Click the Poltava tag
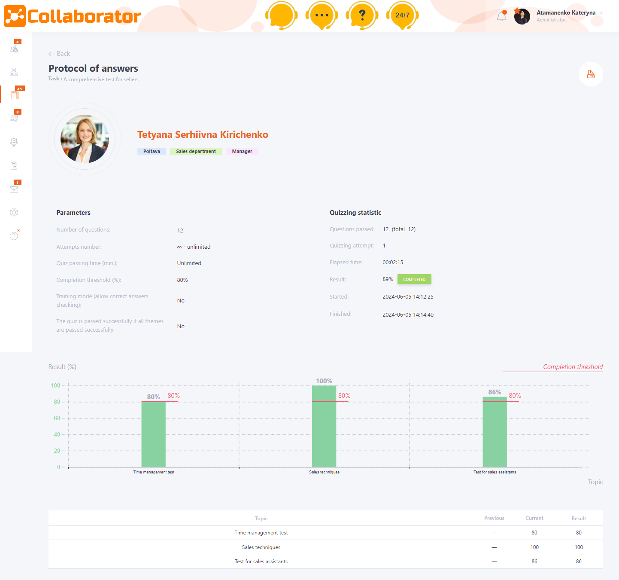The height and width of the screenshot is (580, 619). (x=152, y=151)
